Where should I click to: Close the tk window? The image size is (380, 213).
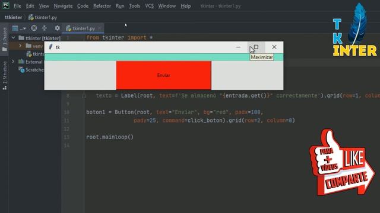pyautogui.click(x=274, y=47)
